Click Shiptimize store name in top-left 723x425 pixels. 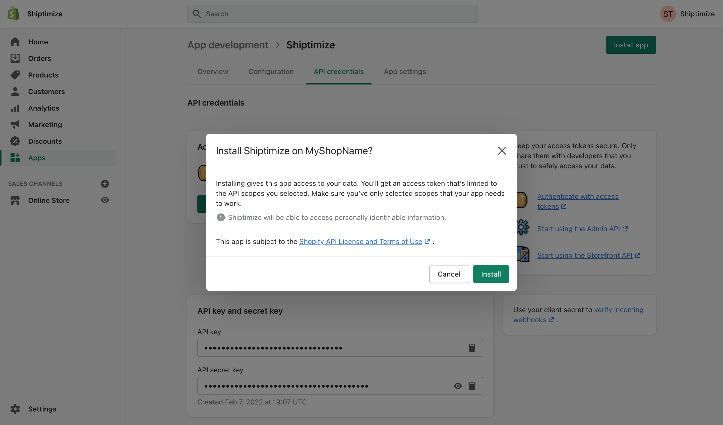(x=45, y=14)
